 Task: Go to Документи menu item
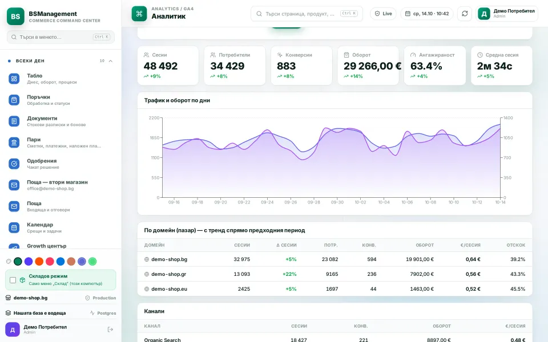click(x=61, y=121)
